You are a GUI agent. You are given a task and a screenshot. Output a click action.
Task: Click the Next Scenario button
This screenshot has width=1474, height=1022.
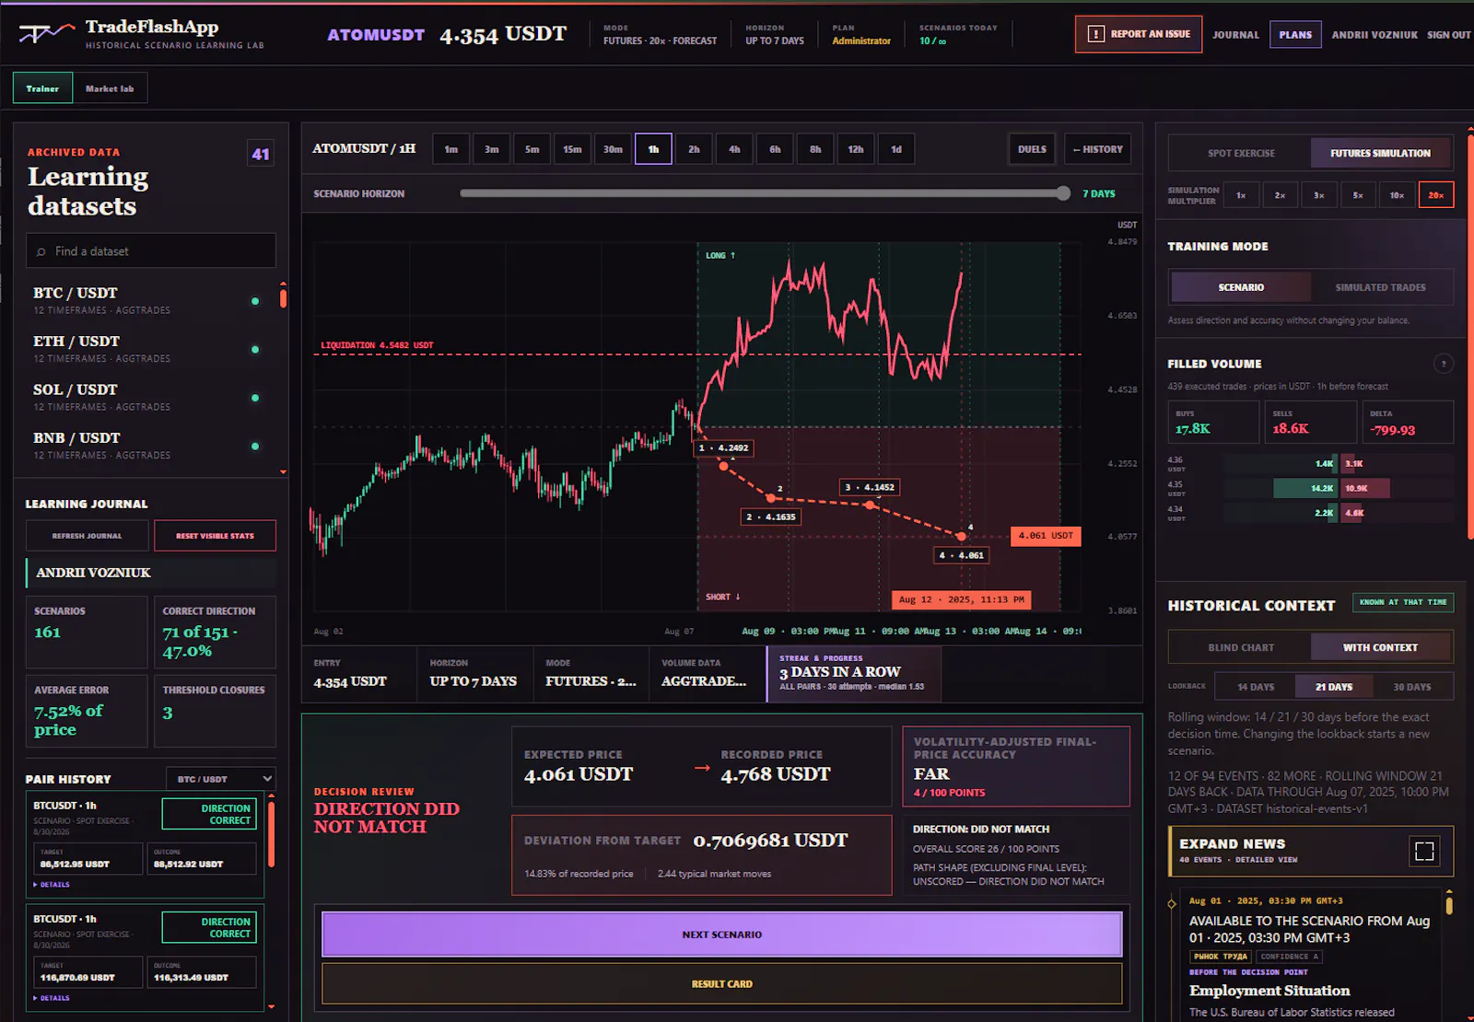click(x=722, y=935)
